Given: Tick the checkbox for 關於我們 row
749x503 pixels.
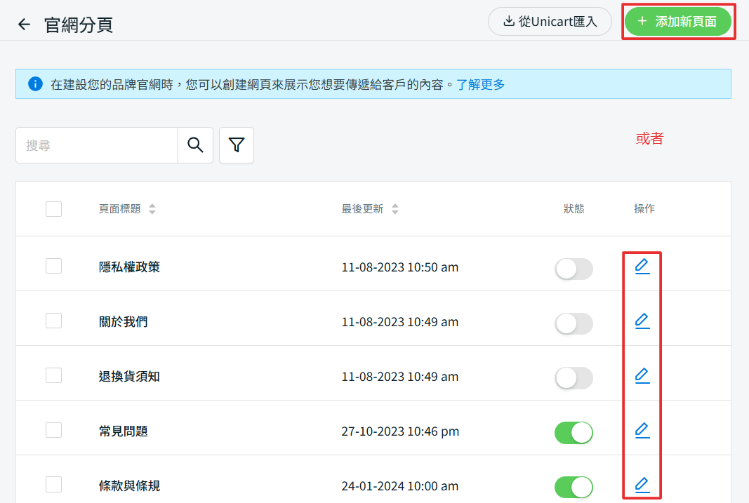Looking at the screenshot, I should (53, 321).
